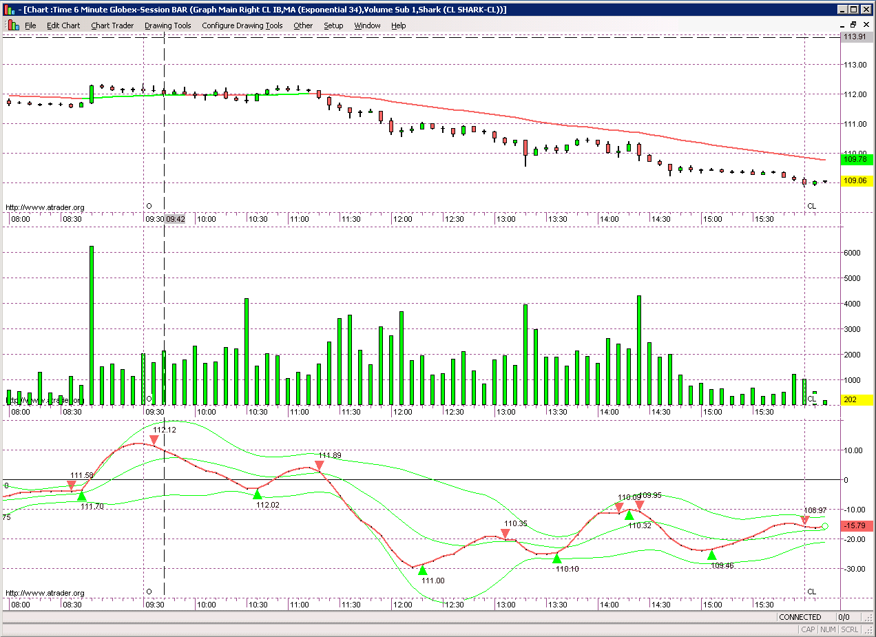Screen dimensions: 876x637
Task: Open the Window menu
Action: (x=367, y=25)
